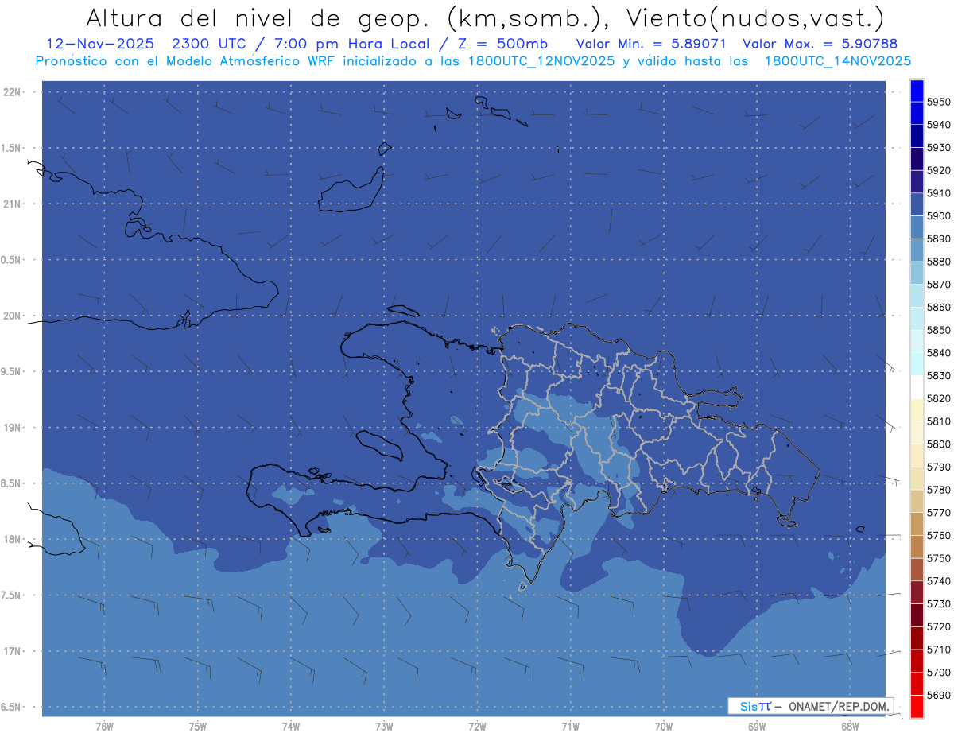
Task: Click the '68W' longitude label
Action: (850, 727)
